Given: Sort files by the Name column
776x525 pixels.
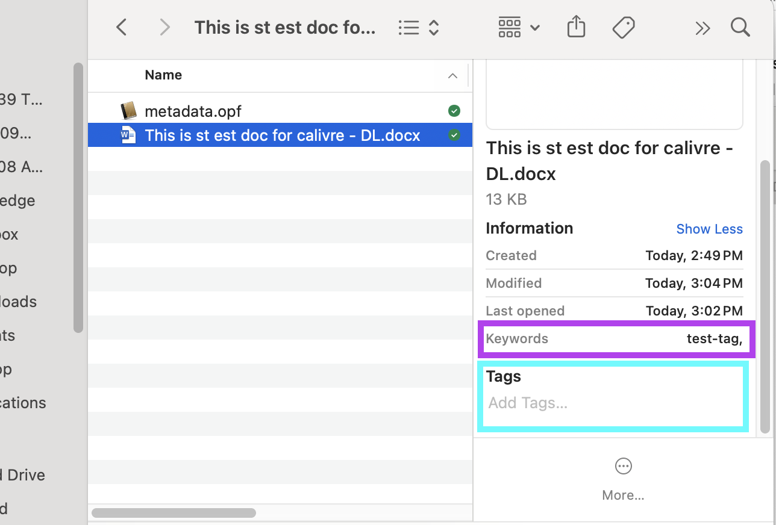Looking at the screenshot, I should point(163,75).
